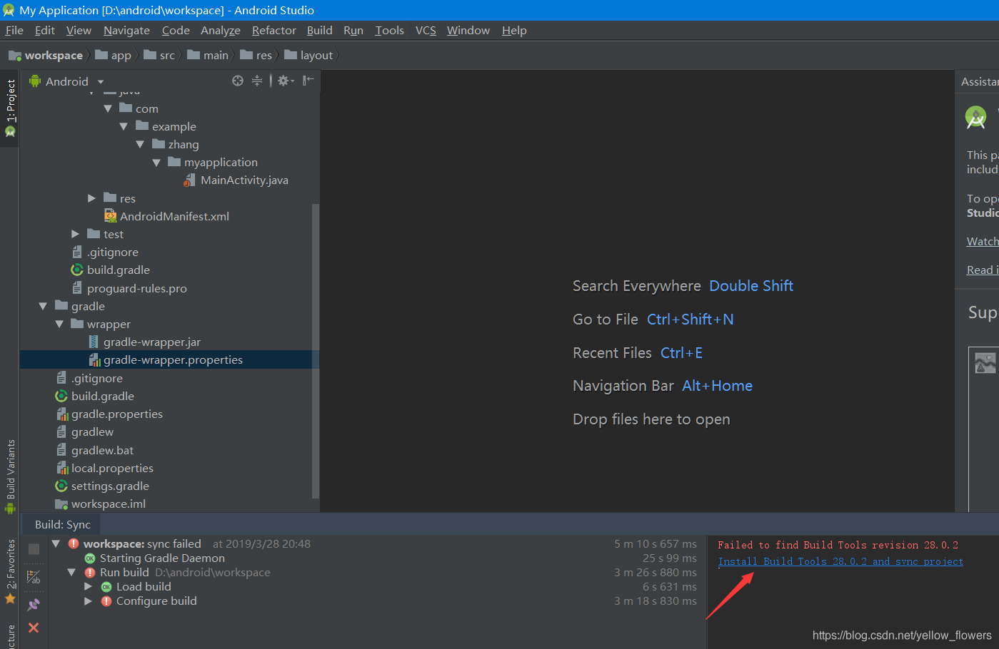This screenshot has width=999, height=649.
Task: Click the collapse all icon in Project panel
Action: pos(257,81)
